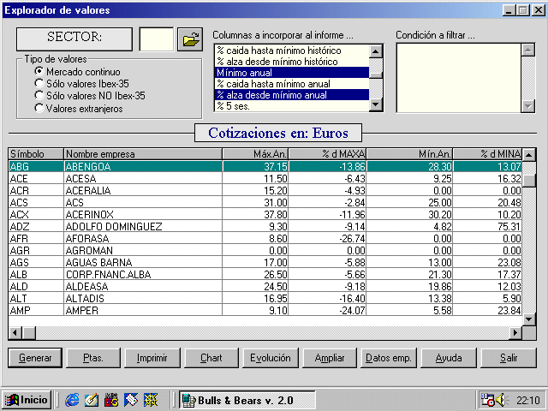Select the ACS company name cell
Image resolution: width=548 pixels, height=411 pixels.
pos(143,202)
